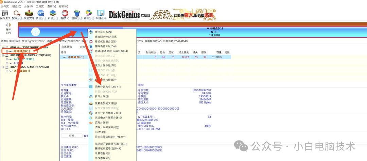Image resolution: width=367 pixels, height=161 pixels.
Task: Click the DiskGenius 专业版 banner advertisement
Action: point(162,15)
